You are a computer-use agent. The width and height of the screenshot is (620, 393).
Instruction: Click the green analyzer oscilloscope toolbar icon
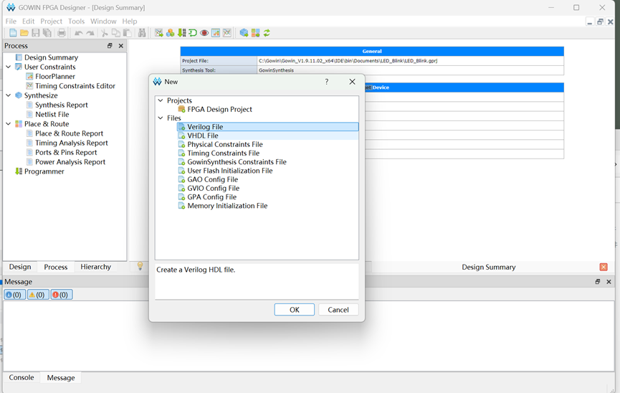pyautogui.click(x=193, y=33)
